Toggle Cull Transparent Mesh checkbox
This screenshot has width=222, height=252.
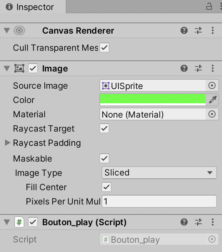point(104,48)
